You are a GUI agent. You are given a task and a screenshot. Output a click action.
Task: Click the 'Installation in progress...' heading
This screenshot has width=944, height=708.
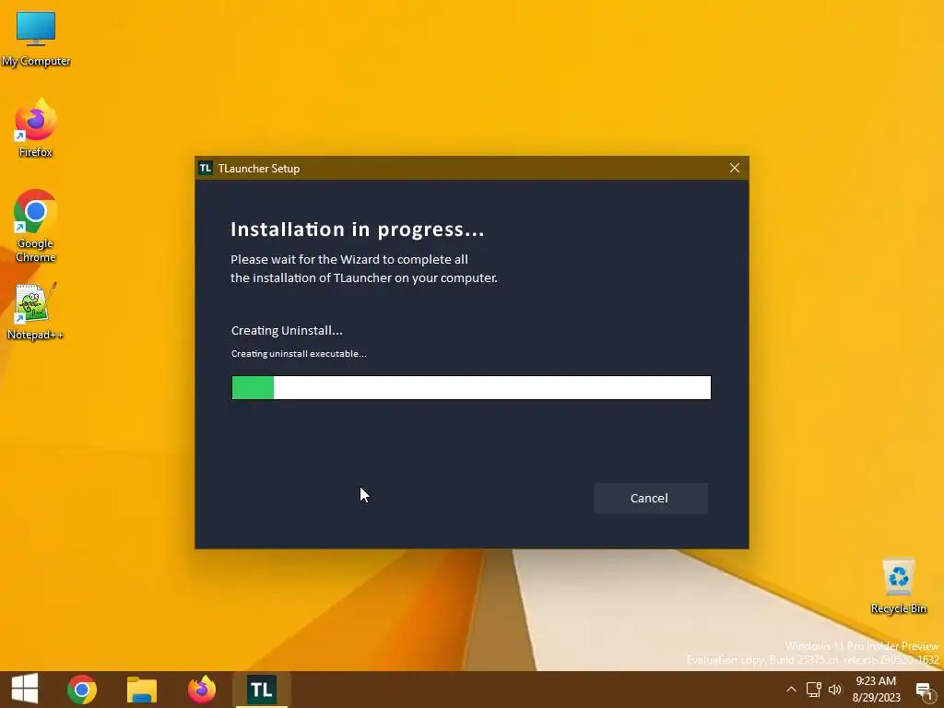tap(357, 230)
